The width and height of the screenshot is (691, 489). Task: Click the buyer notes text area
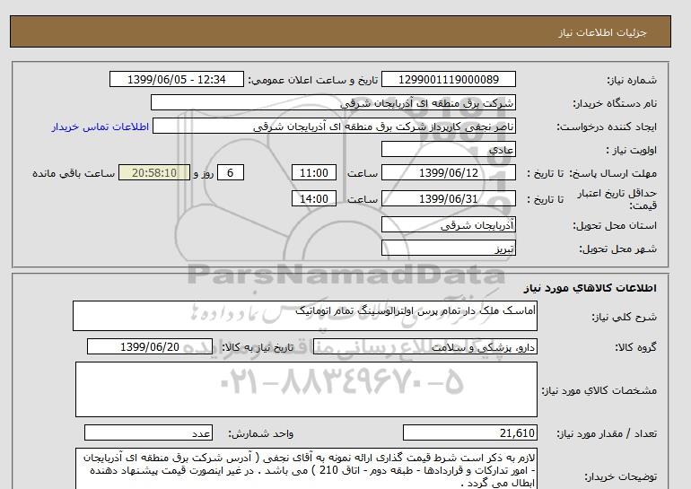pos(306,469)
